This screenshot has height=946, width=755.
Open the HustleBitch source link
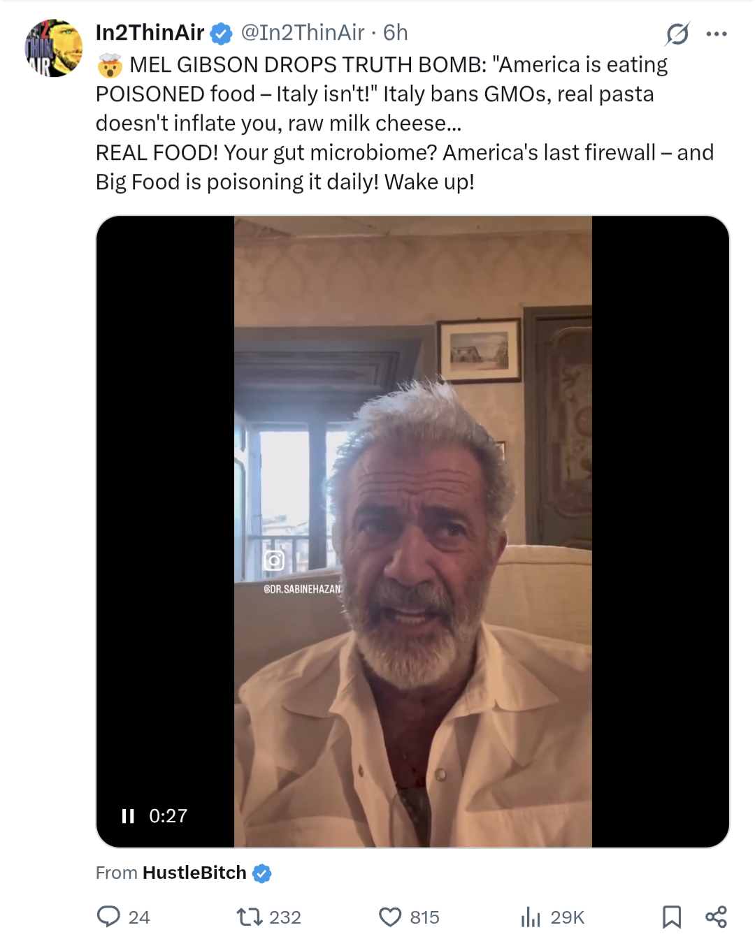click(194, 873)
